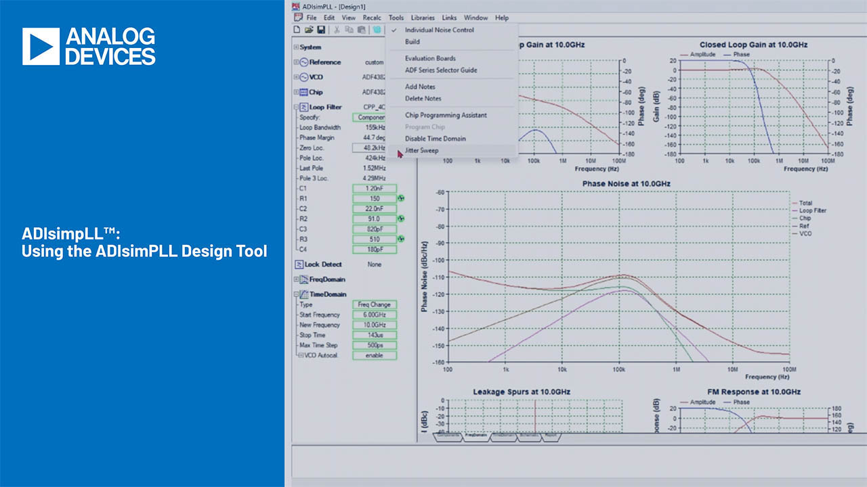Open the Libraries menu
This screenshot has width=867, height=487.
pyautogui.click(x=423, y=18)
